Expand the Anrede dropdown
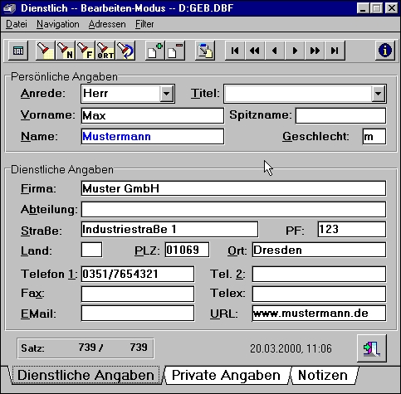The width and height of the screenshot is (401, 394). [167, 94]
